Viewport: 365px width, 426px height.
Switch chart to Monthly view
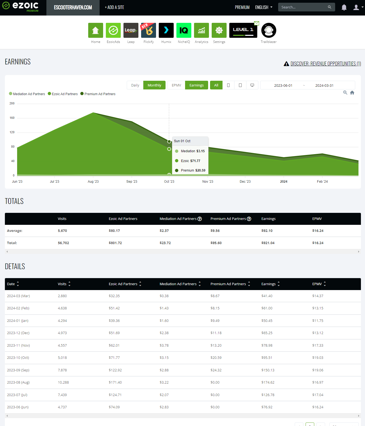click(x=154, y=85)
